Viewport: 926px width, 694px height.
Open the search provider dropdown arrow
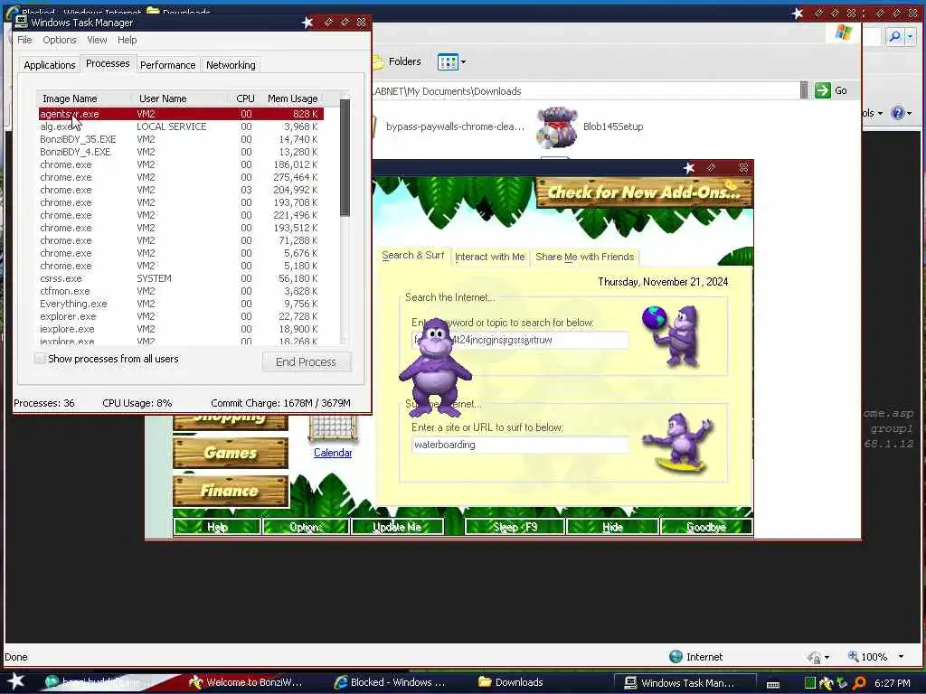(910, 36)
